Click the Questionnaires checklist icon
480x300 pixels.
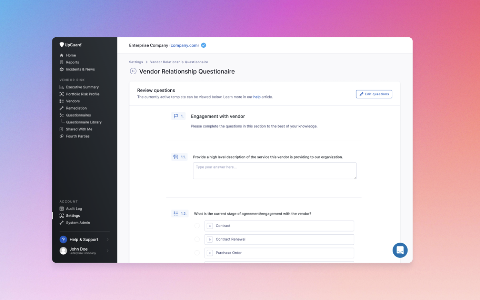tap(62, 115)
